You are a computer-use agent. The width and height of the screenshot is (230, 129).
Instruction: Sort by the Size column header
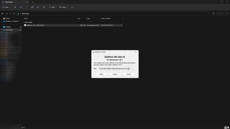79,19
